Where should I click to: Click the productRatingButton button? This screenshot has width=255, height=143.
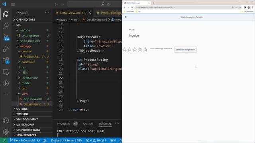[x=186, y=50]
